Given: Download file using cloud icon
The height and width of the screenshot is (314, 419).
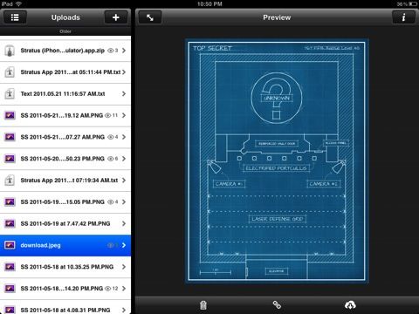Looking at the screenshot, I should pos(350,305).
